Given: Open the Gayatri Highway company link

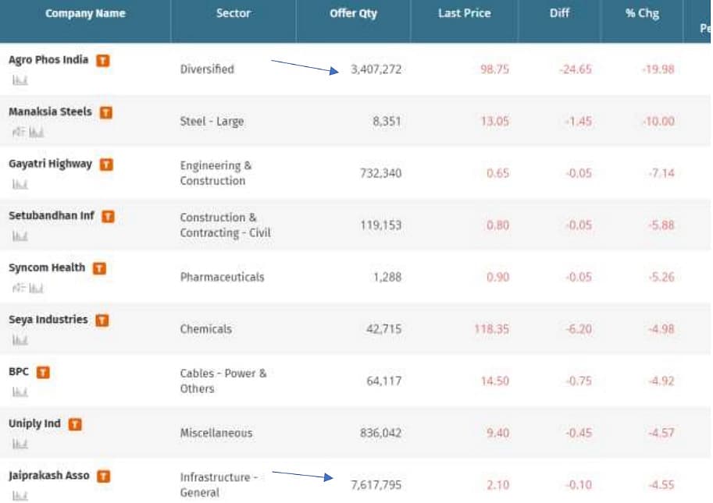Looking at the screenshot, I should (x=50, y=164).
